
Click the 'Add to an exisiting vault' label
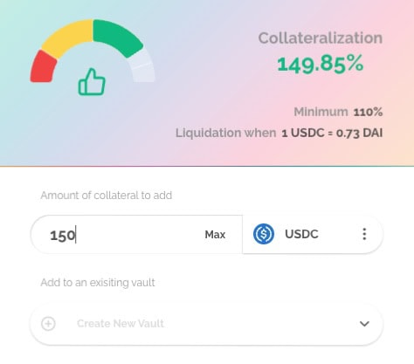pos(98,283)
